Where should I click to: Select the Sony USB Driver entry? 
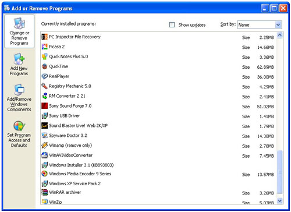pos(158,116)
